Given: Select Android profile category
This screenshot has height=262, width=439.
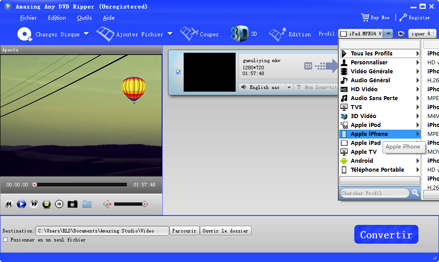Looking at the screenshot, I should click(380, 161).
